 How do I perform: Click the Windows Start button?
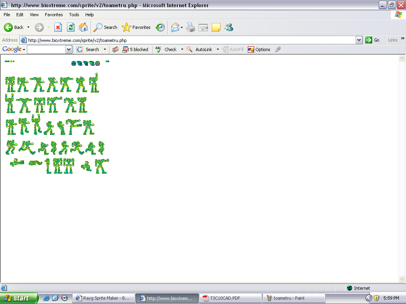tap(19, 298)
